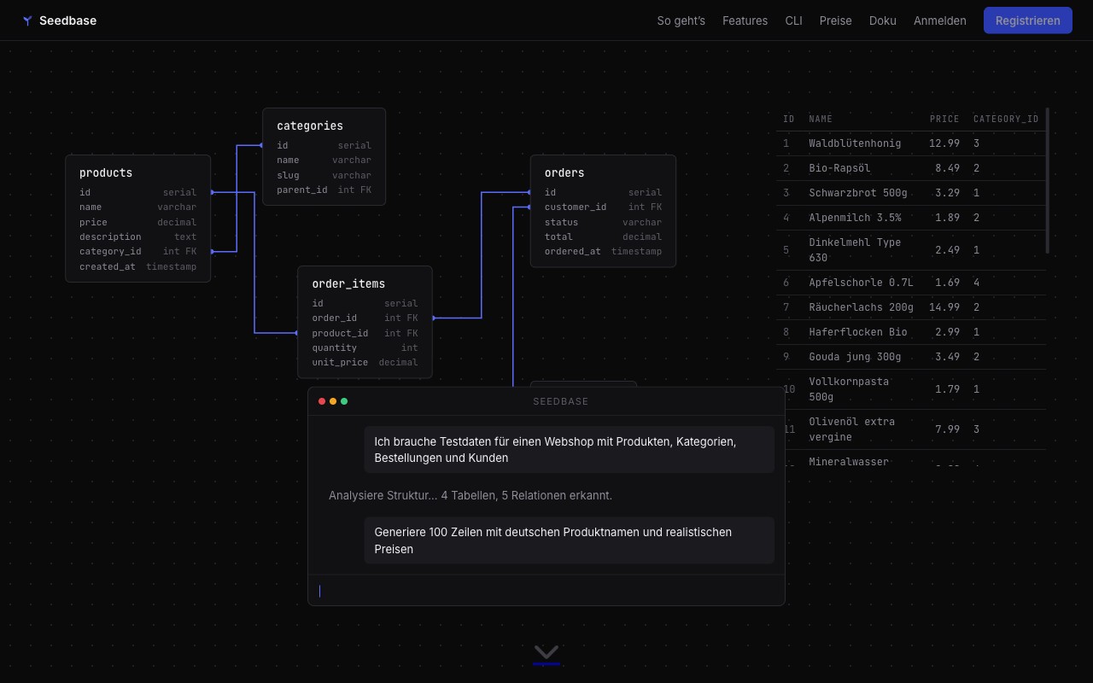This screenshot has width=1093, height=683.
Task: Click the data table scrollbar
Action: pyautogui.click(x=1047, y=180)
